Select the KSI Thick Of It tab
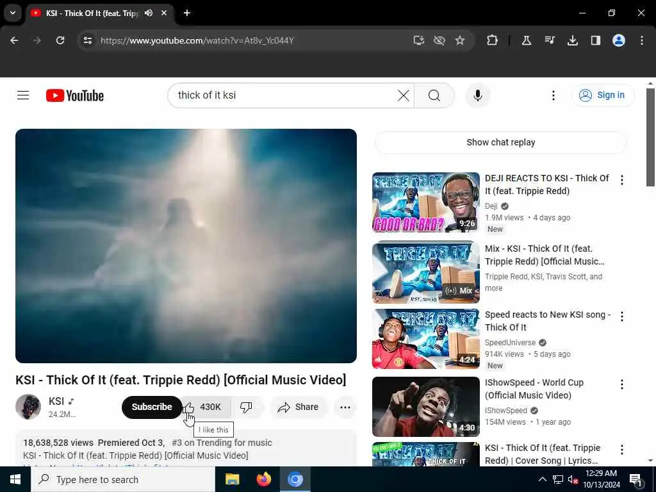The width and height of the screenshot is (656, 492). (92, 13)
